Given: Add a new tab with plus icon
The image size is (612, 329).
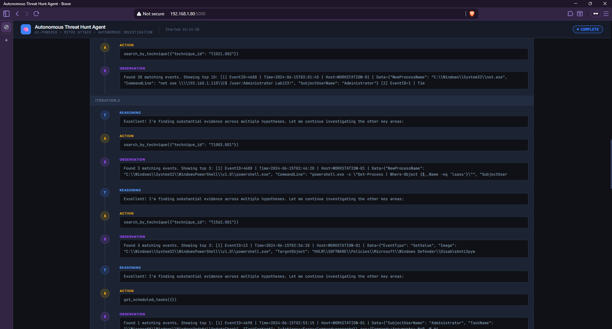Looking at the screenshot, I should [6, 40].
